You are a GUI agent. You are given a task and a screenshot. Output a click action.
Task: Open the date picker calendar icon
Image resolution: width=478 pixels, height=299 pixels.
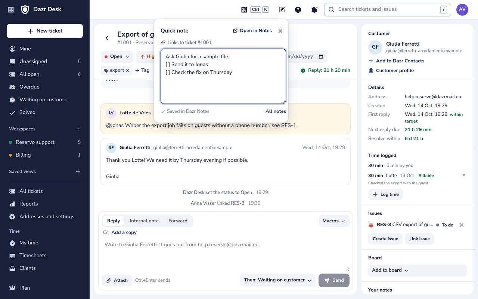point(321,57)
